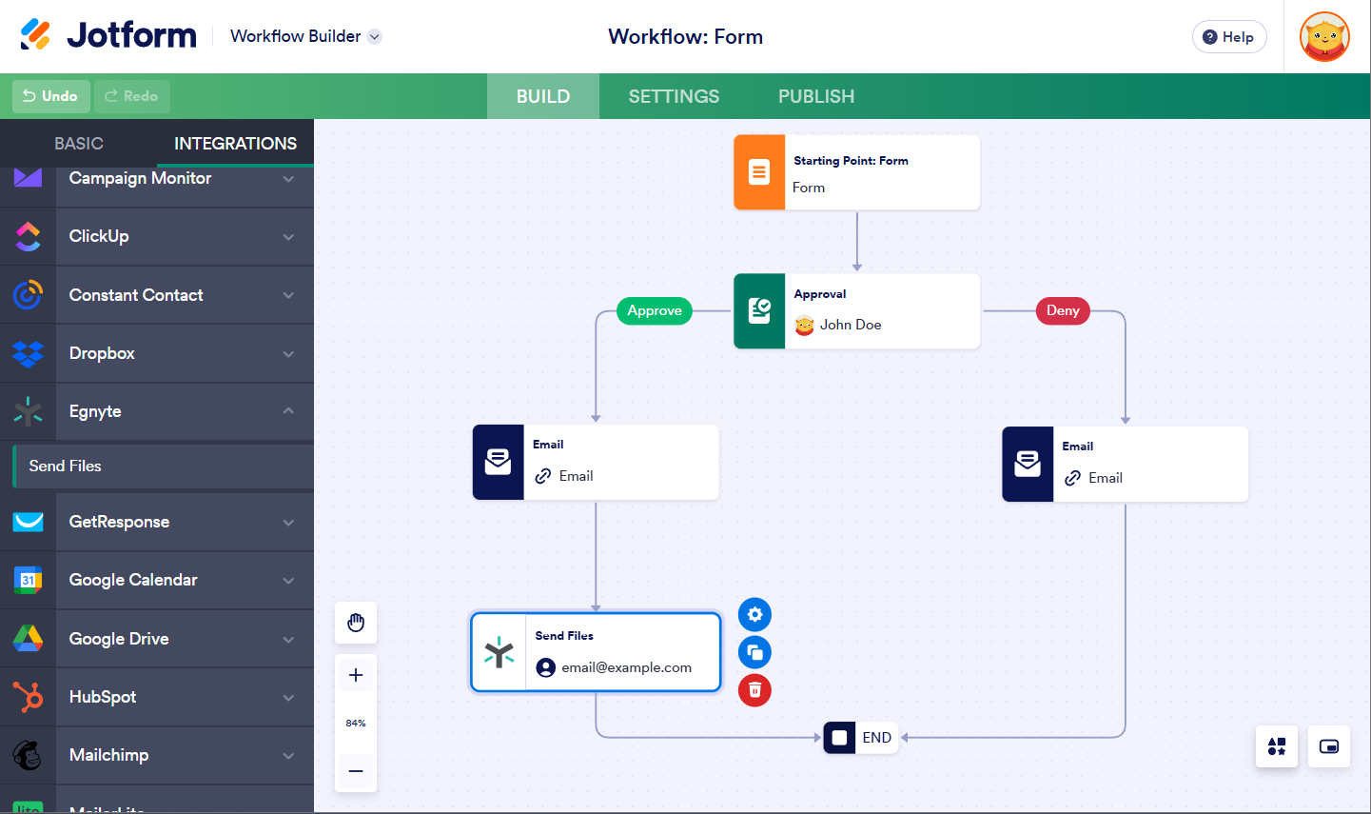Viewport: 1371px width, 814px height.
Task: Click the right Email node icon
Action: [x=1028, y=464]
